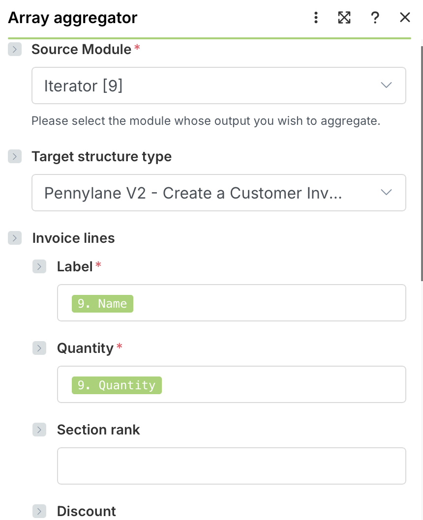423x520 pixels.
Task: Open the Target structure type dropdown
Action: pyautogui.click(x=207, y=193)
